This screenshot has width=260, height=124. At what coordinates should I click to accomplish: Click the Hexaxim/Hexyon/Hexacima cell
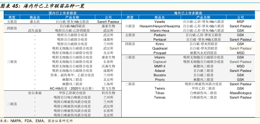tap(160, 26)
